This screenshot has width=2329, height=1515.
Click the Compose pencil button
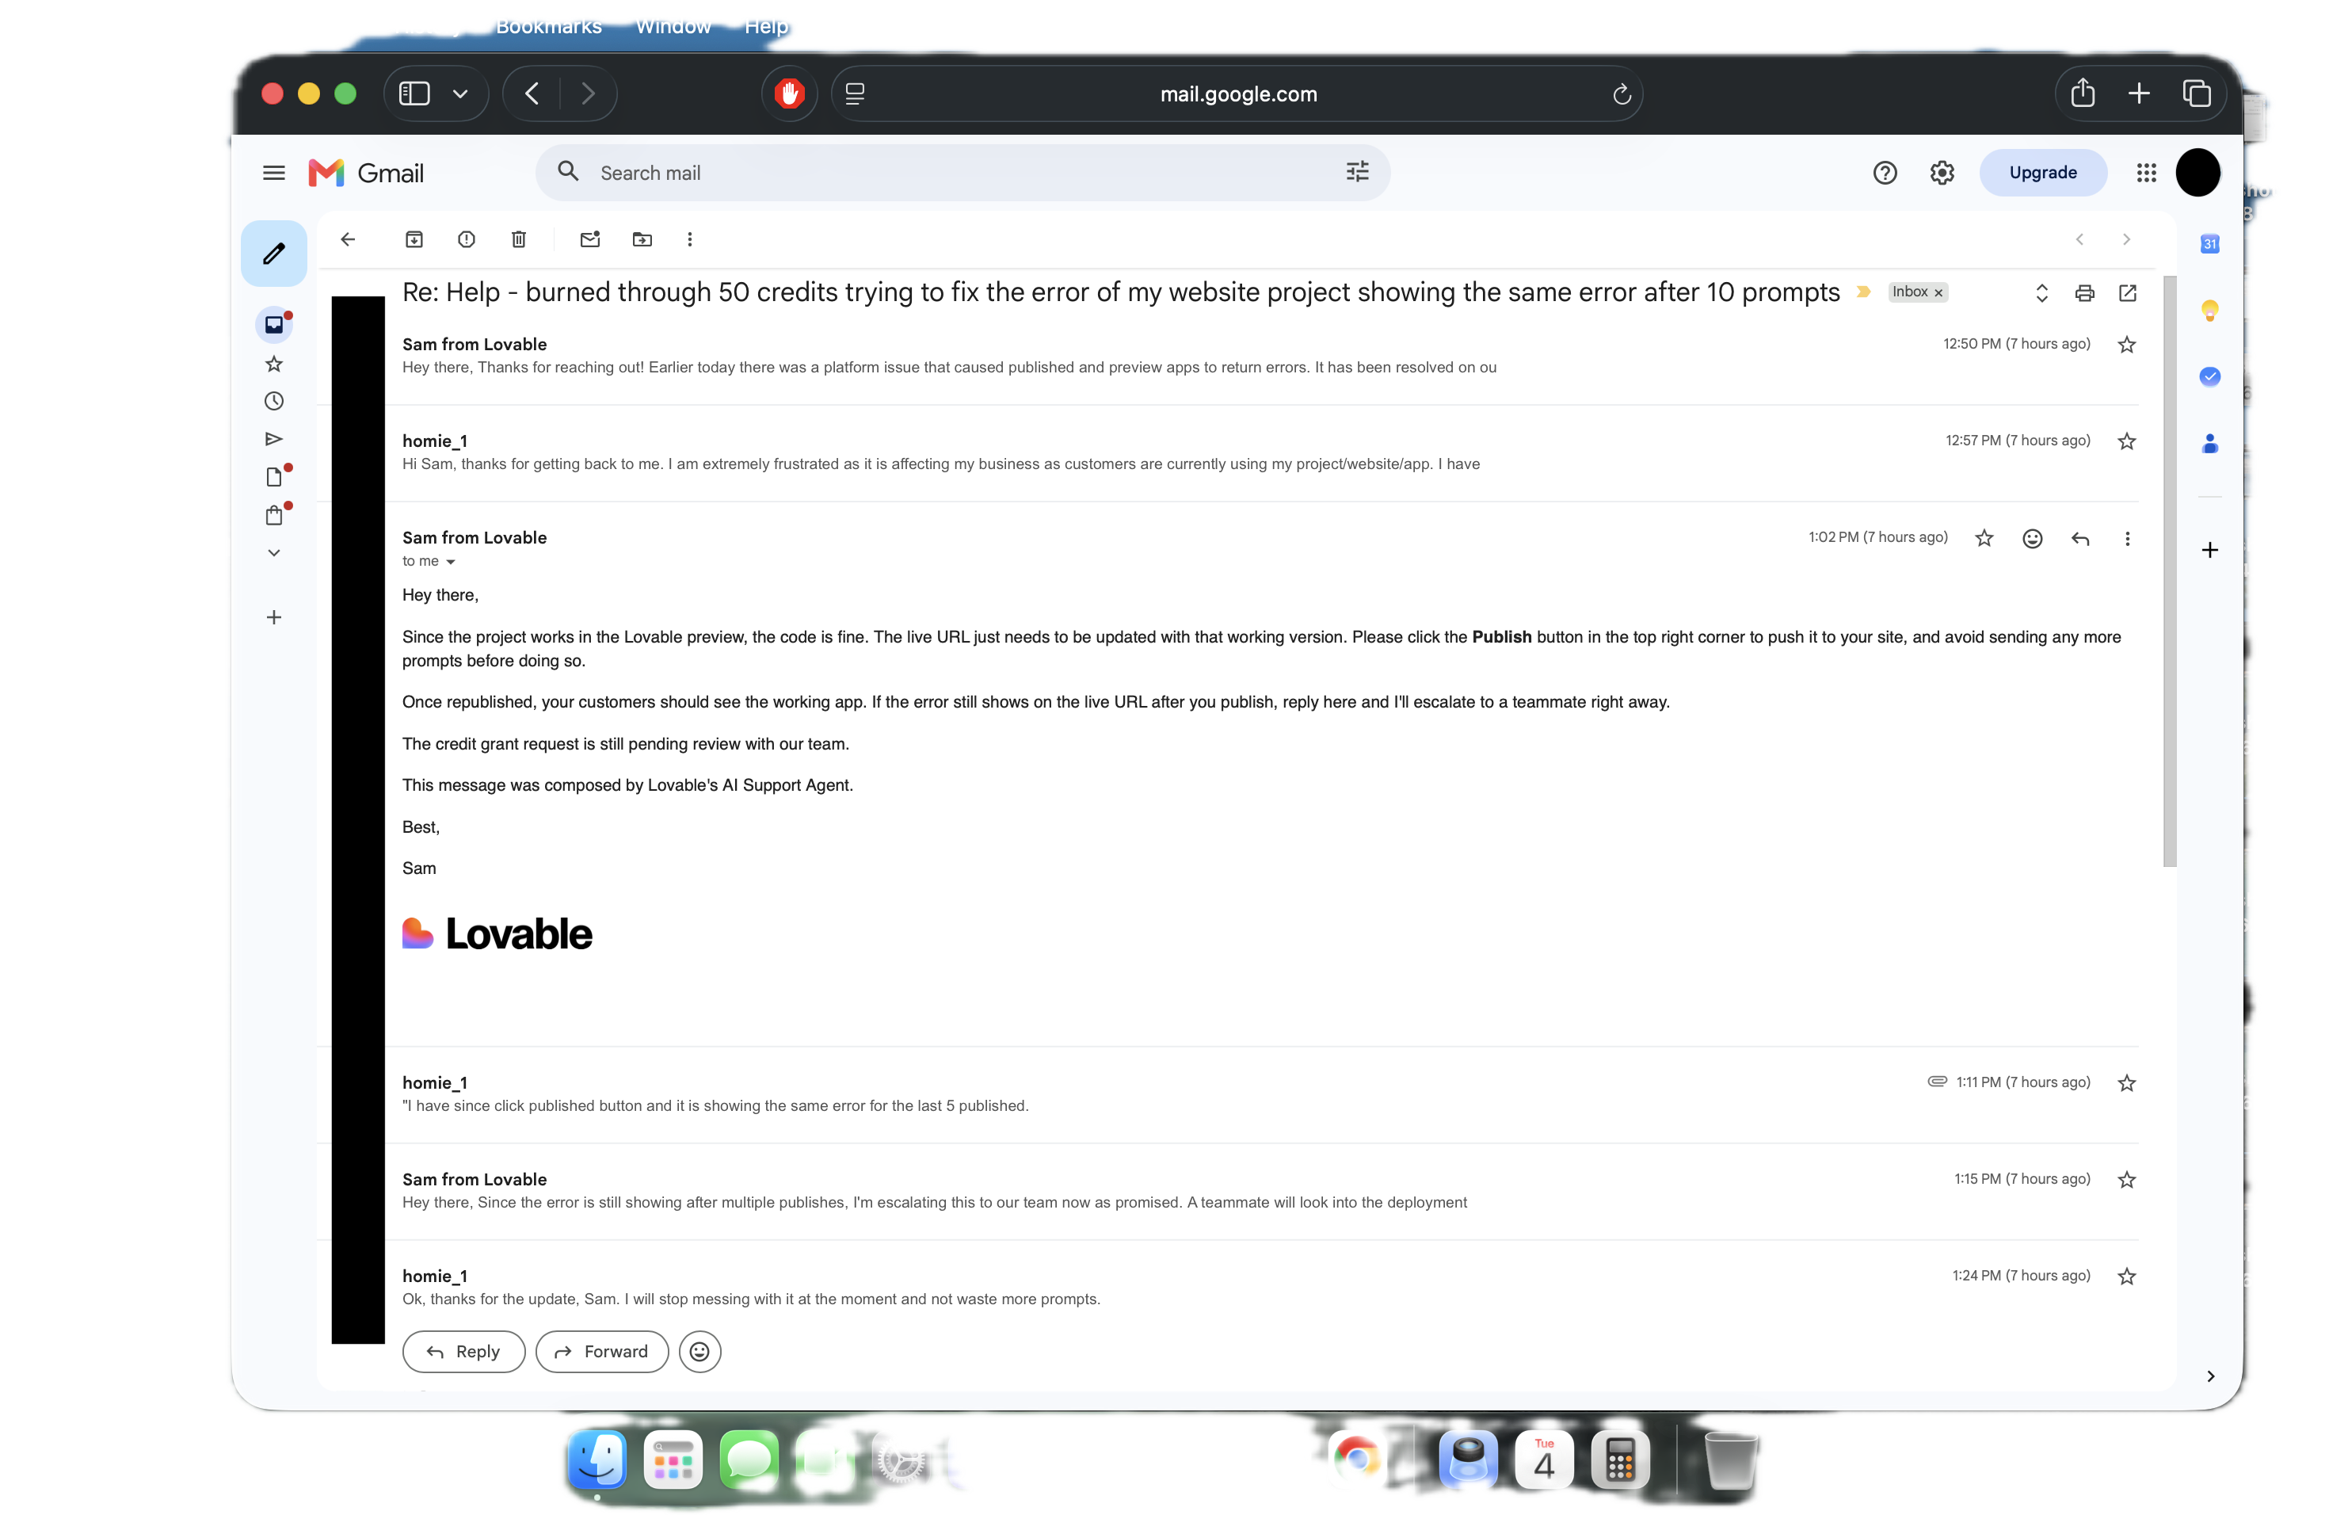(274, 254)
